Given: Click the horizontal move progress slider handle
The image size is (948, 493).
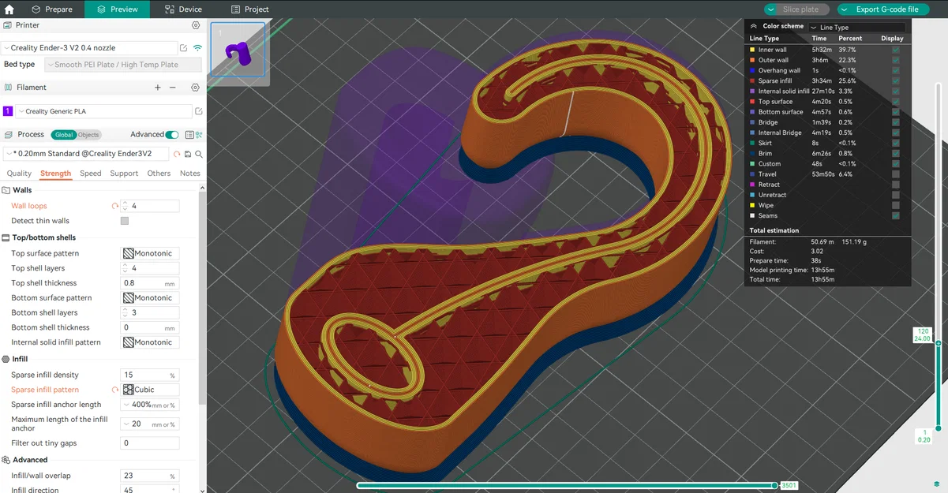Looking at the screenshot, I should point(774,485).
